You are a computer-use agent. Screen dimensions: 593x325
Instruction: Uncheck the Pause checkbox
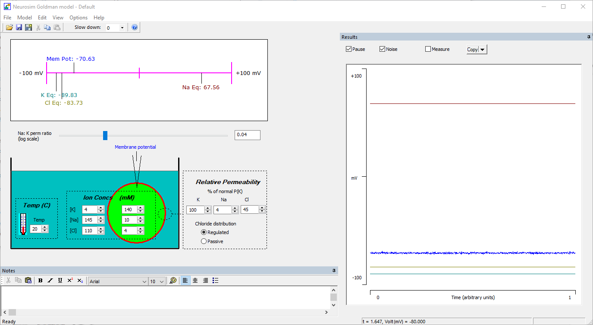point(348,49)
